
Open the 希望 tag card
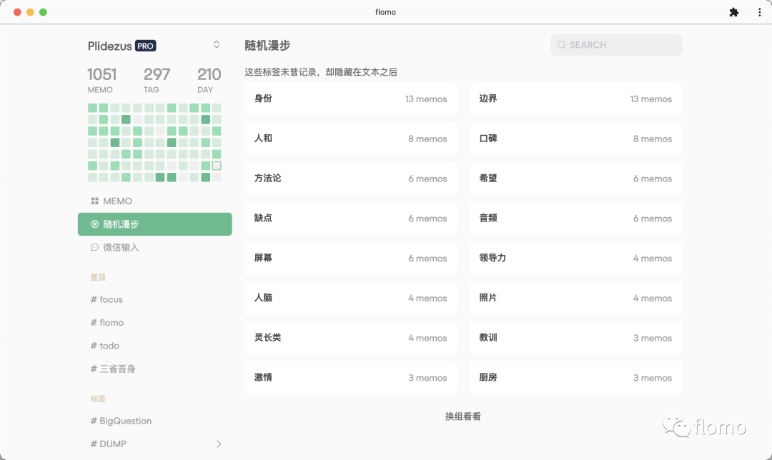575,178
